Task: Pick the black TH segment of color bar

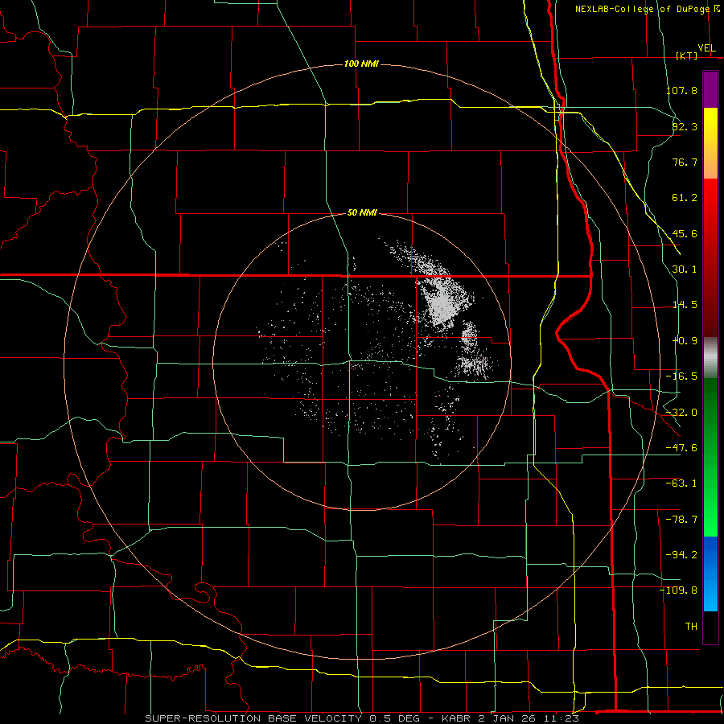Action: (x=710, y=627)
